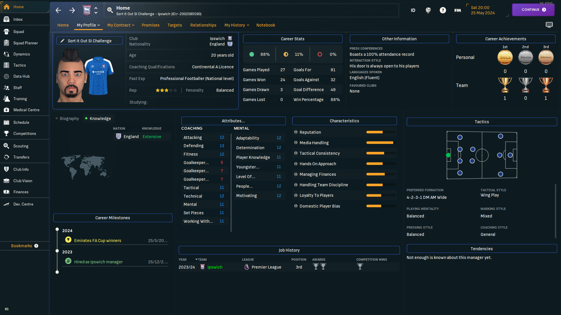Click the edit pencil beside manager name

(62, 41)
